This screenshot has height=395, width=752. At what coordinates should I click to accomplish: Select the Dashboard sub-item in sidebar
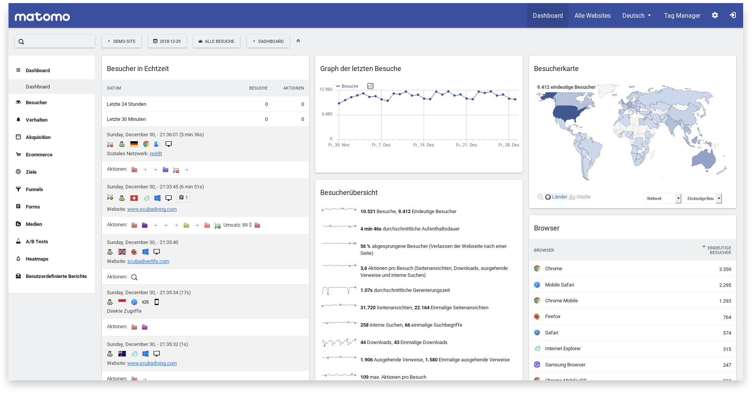(x=52, y=86)
